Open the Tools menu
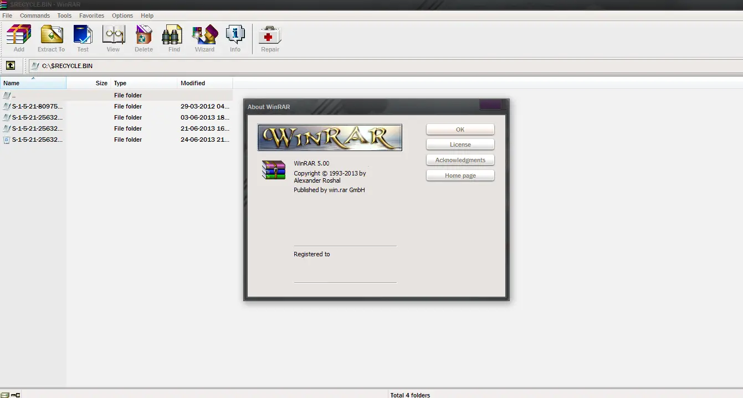Screen dimensions: 743x398 point(64,15)
